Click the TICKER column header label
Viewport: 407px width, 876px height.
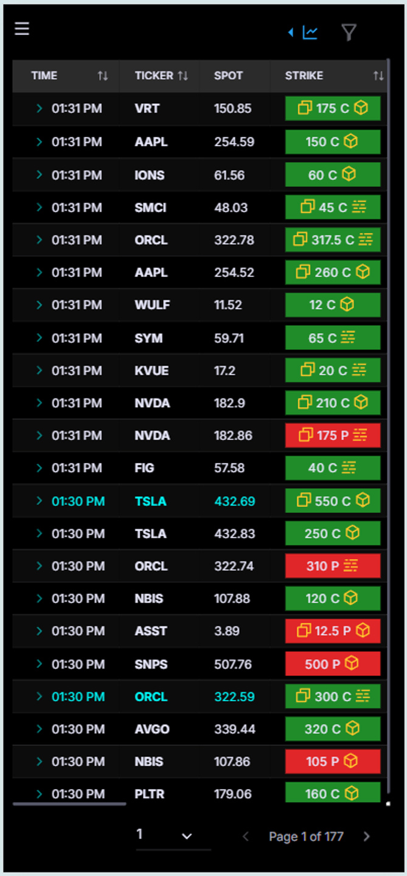tap(154, 76)
